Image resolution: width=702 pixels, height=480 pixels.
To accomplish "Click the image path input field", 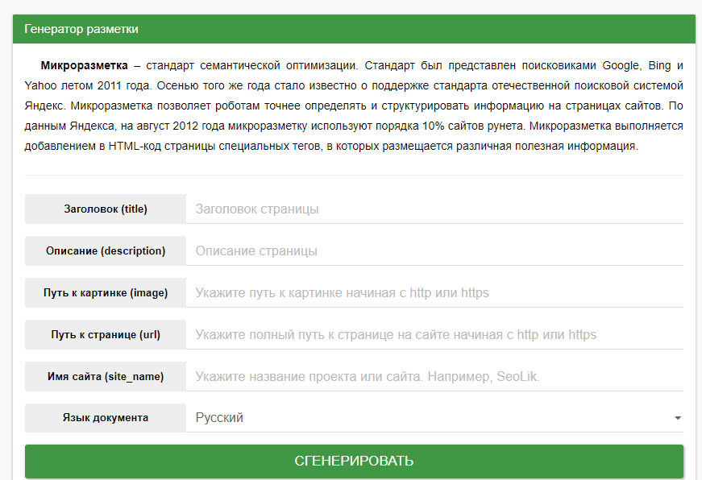I will [434, 292].
